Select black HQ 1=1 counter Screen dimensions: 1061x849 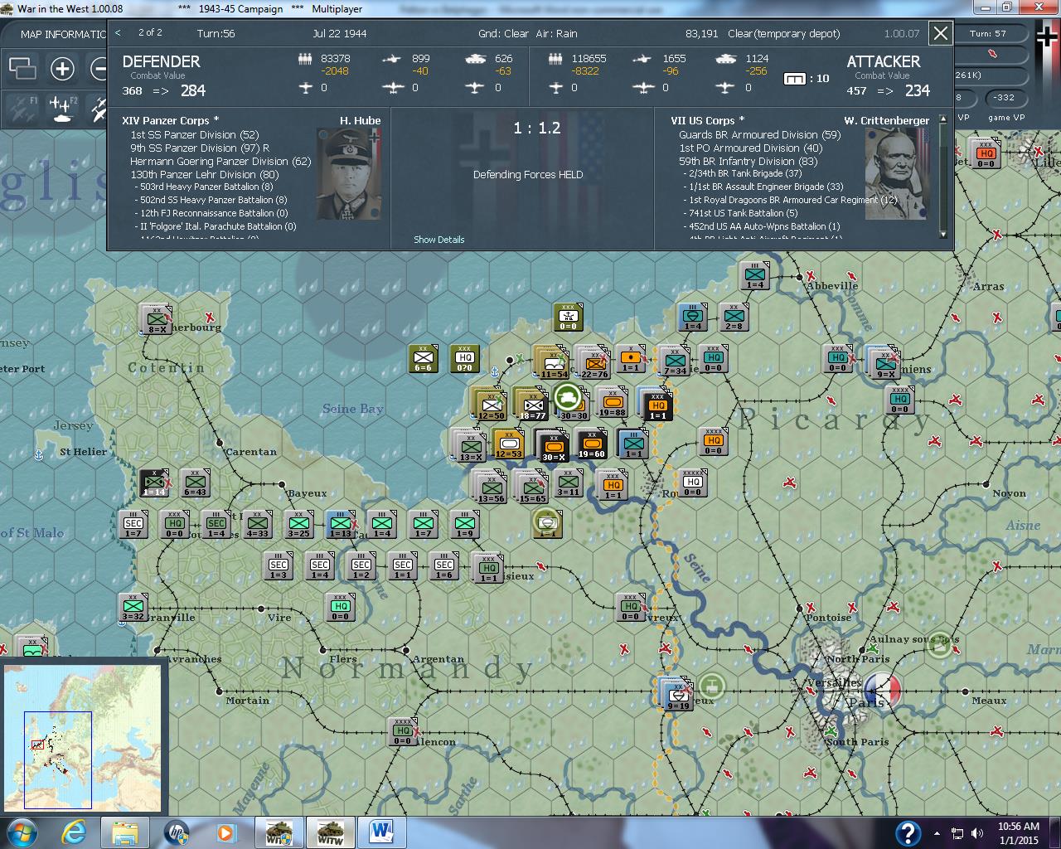point(657,405)
